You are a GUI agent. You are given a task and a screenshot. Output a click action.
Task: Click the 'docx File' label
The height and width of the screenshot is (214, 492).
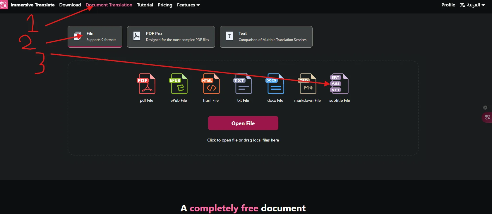(275, 100)
